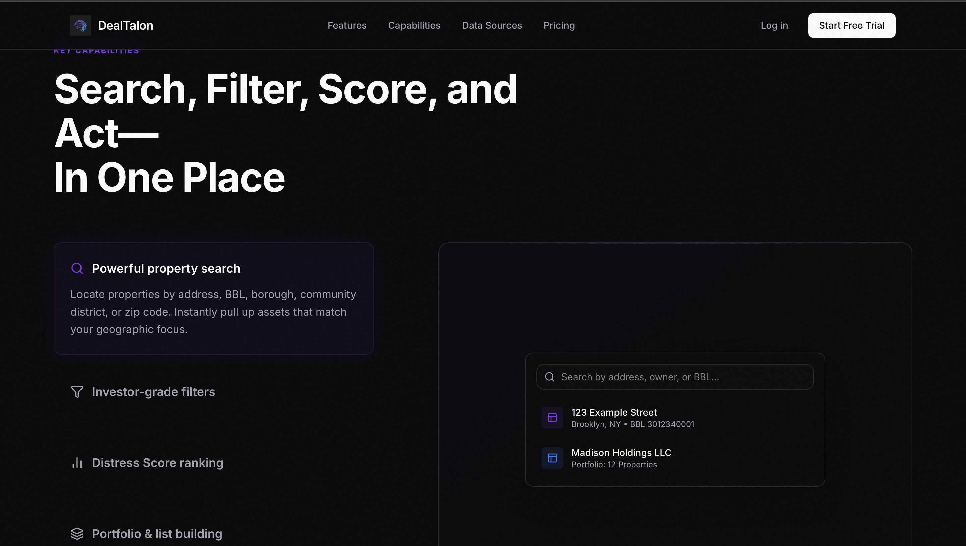This screenshot has width=966, height=546.
Task: Expand Portfolio & list building item
Action: [157, 534]
